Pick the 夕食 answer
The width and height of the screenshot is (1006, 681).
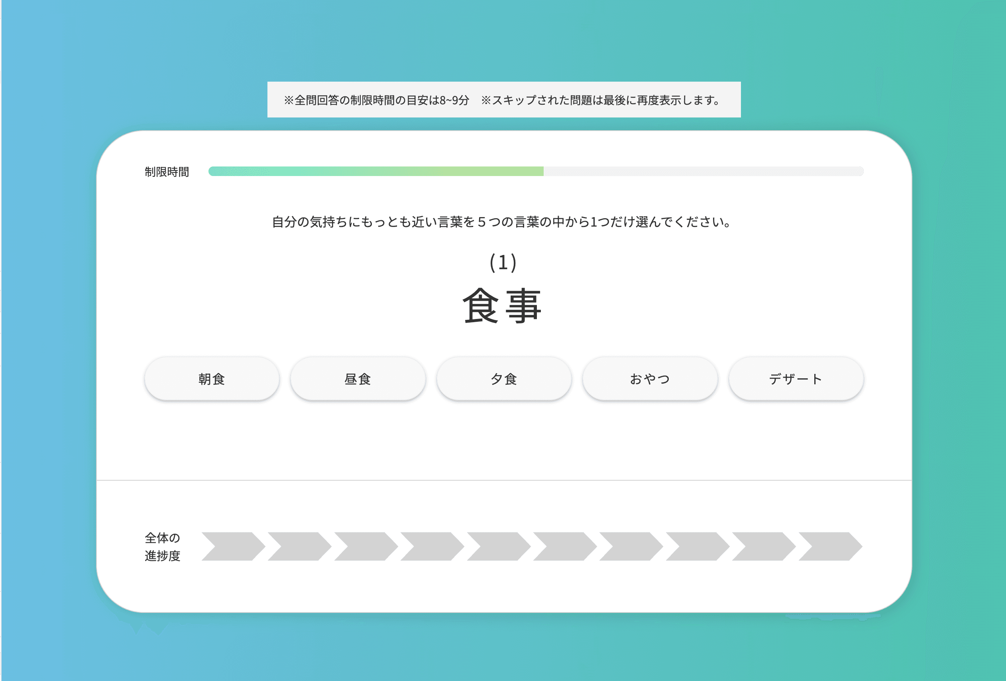coord(504,379)
